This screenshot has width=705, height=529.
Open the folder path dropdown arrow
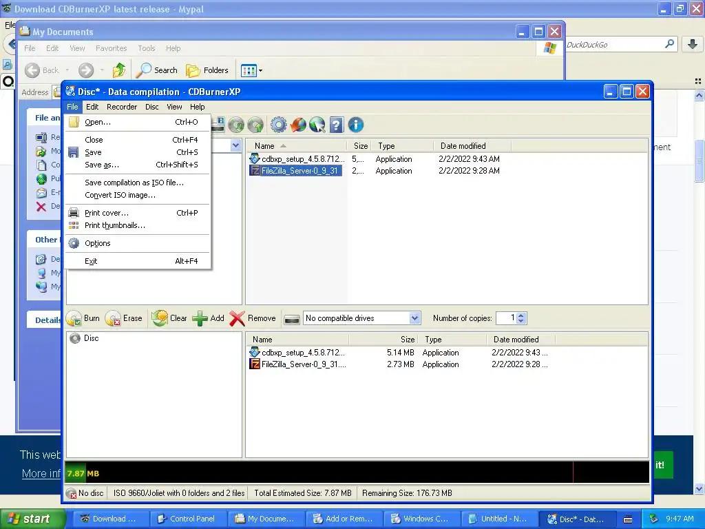tap(235, 145)
